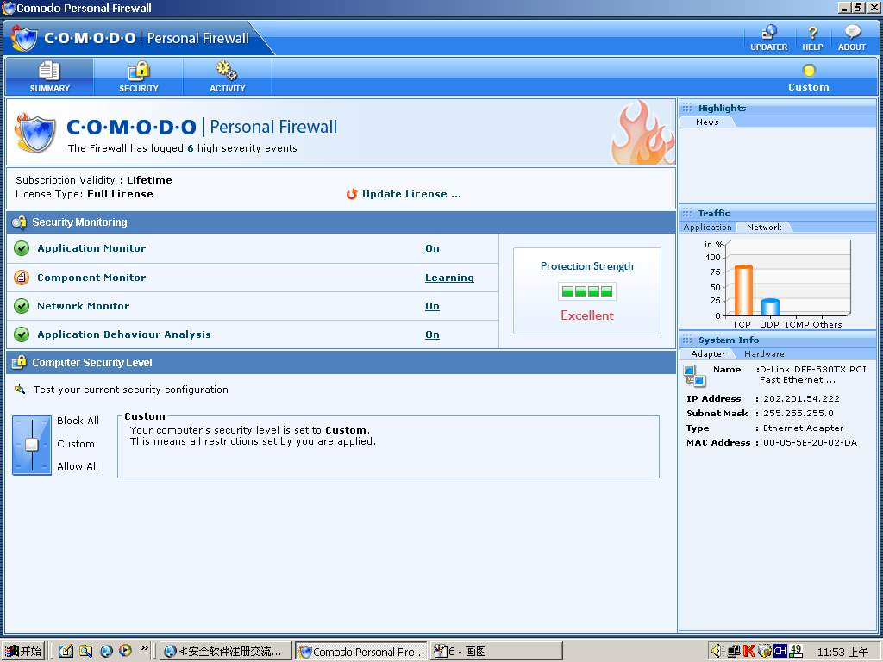This screenshot has height=662, width=883.
Task: Click the security level slider handle
Action: coord(32,444)
